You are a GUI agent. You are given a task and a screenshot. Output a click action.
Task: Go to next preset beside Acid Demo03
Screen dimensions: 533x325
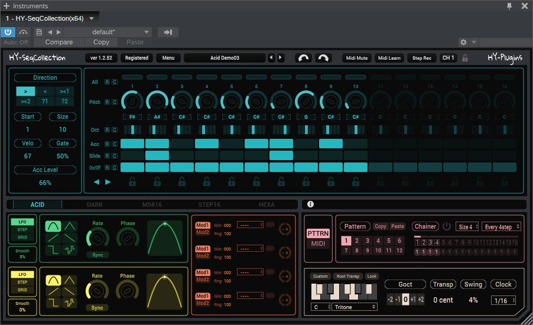click(281, 58)
